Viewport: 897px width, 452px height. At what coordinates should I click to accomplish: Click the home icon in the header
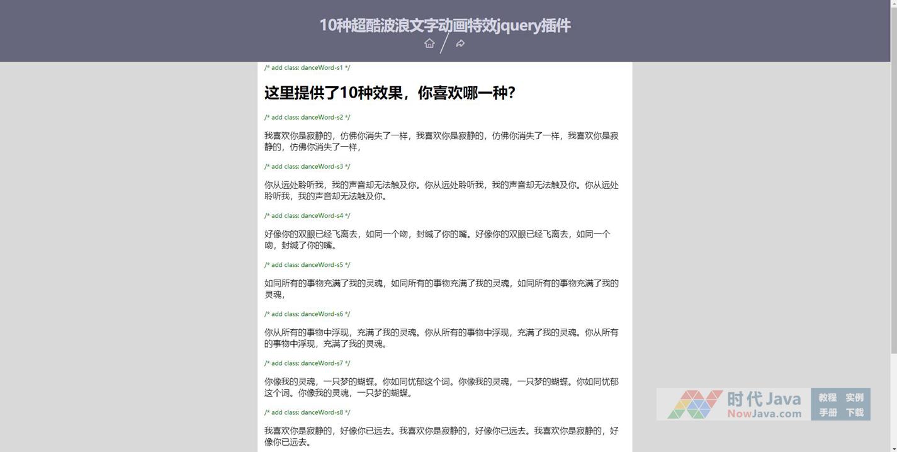tap(429, 43)
